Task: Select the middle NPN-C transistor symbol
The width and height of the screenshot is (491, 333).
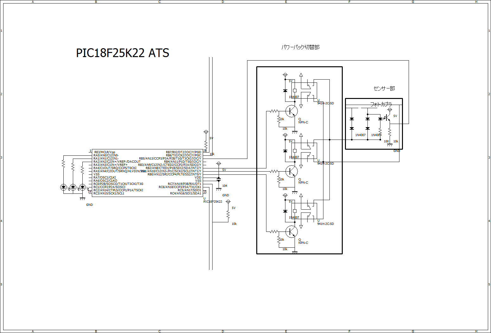Action: [x=291, y=172]
